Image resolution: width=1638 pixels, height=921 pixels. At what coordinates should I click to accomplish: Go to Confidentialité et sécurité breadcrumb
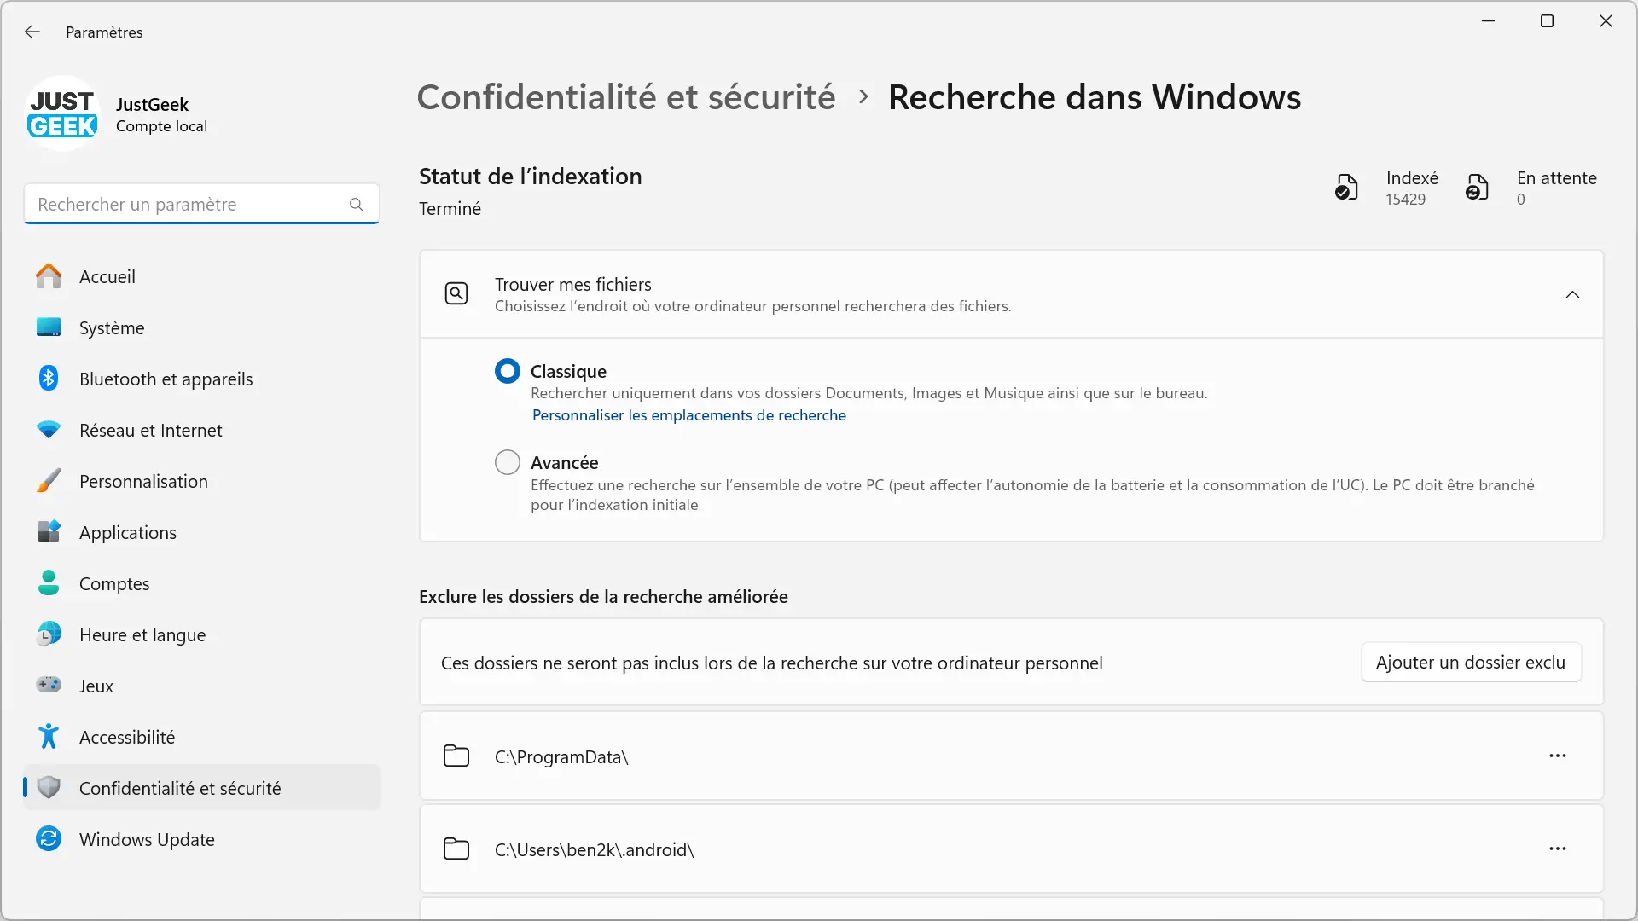[626, 97]
